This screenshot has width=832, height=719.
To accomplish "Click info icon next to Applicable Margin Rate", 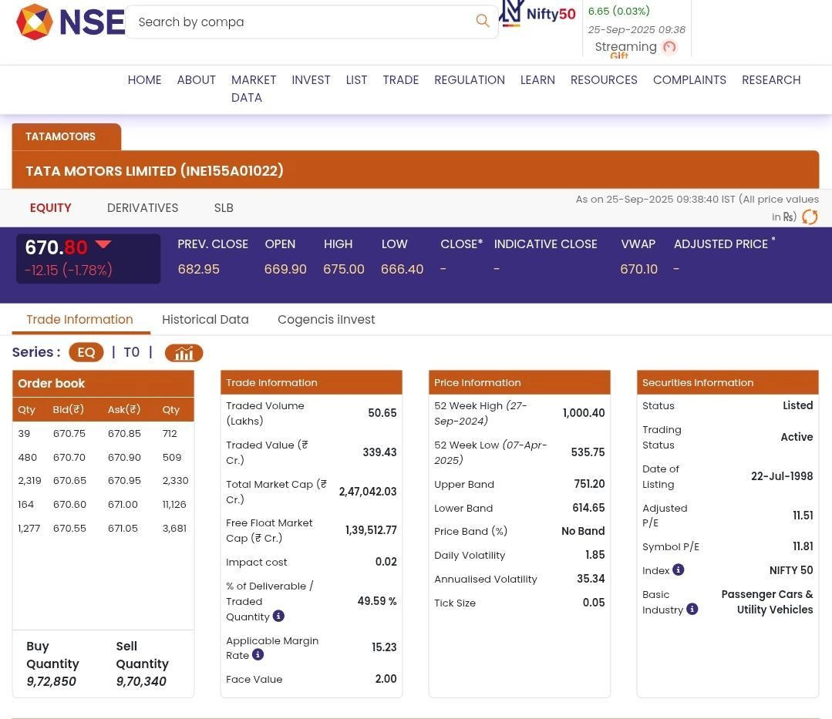I will [258, 654].
